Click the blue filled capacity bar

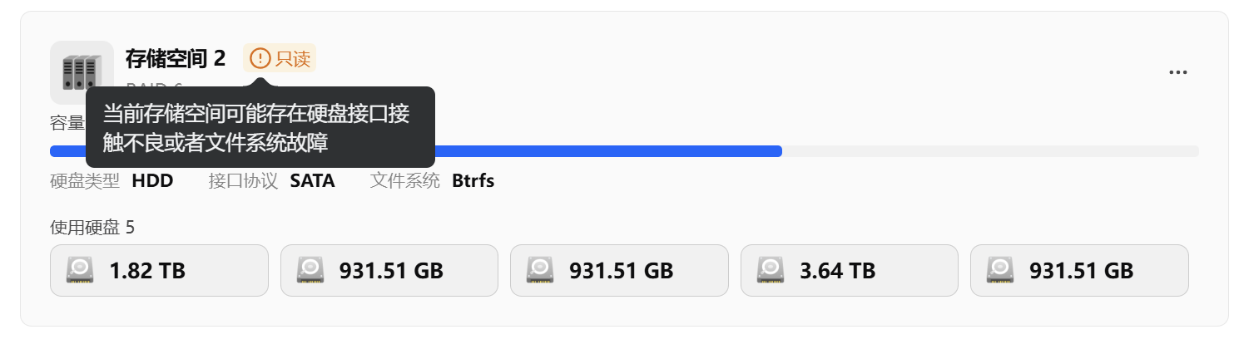point(607,151)
